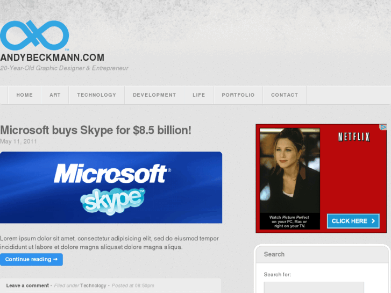This screenshot has width=391, height=293.
Task: Open the Microsoft buys Skype post title
Action: pos(96,130)
